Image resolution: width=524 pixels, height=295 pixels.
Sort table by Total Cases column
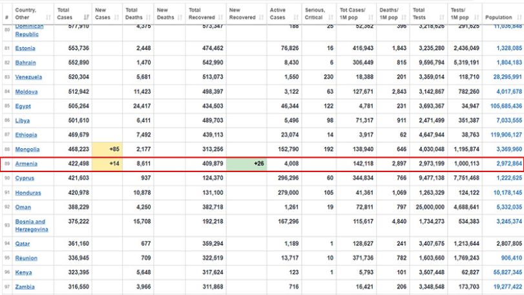[x=72, y=14]
